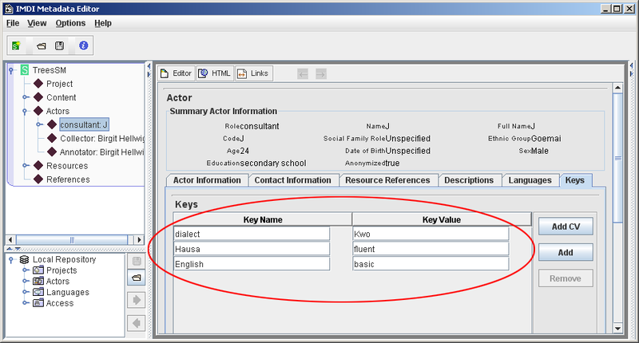Viewport: 639px width, 343px height.
Task: Switch to the Languages tab
Action: tap(530, 180)
